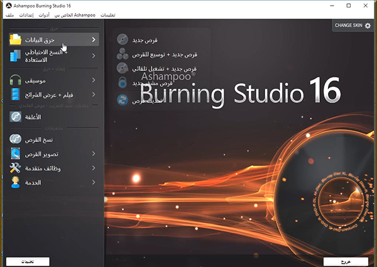
Task: Click the person Service icon
Action: click(x=15, y=182)
